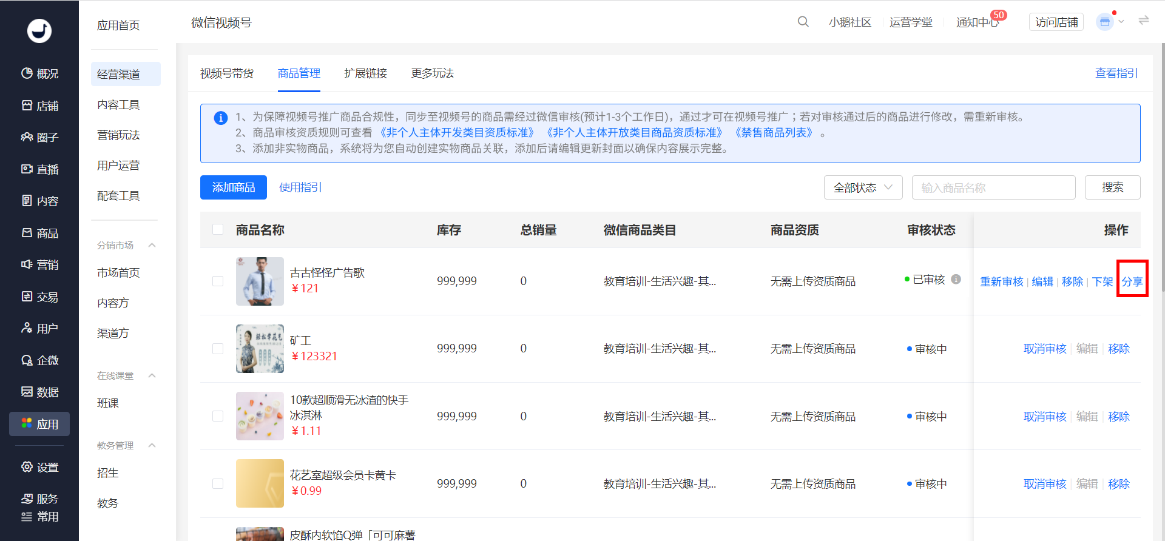The height and width of the screenshot is (541, 1165).
Task: Click the 添加商品 button
Action: [234, 187]
